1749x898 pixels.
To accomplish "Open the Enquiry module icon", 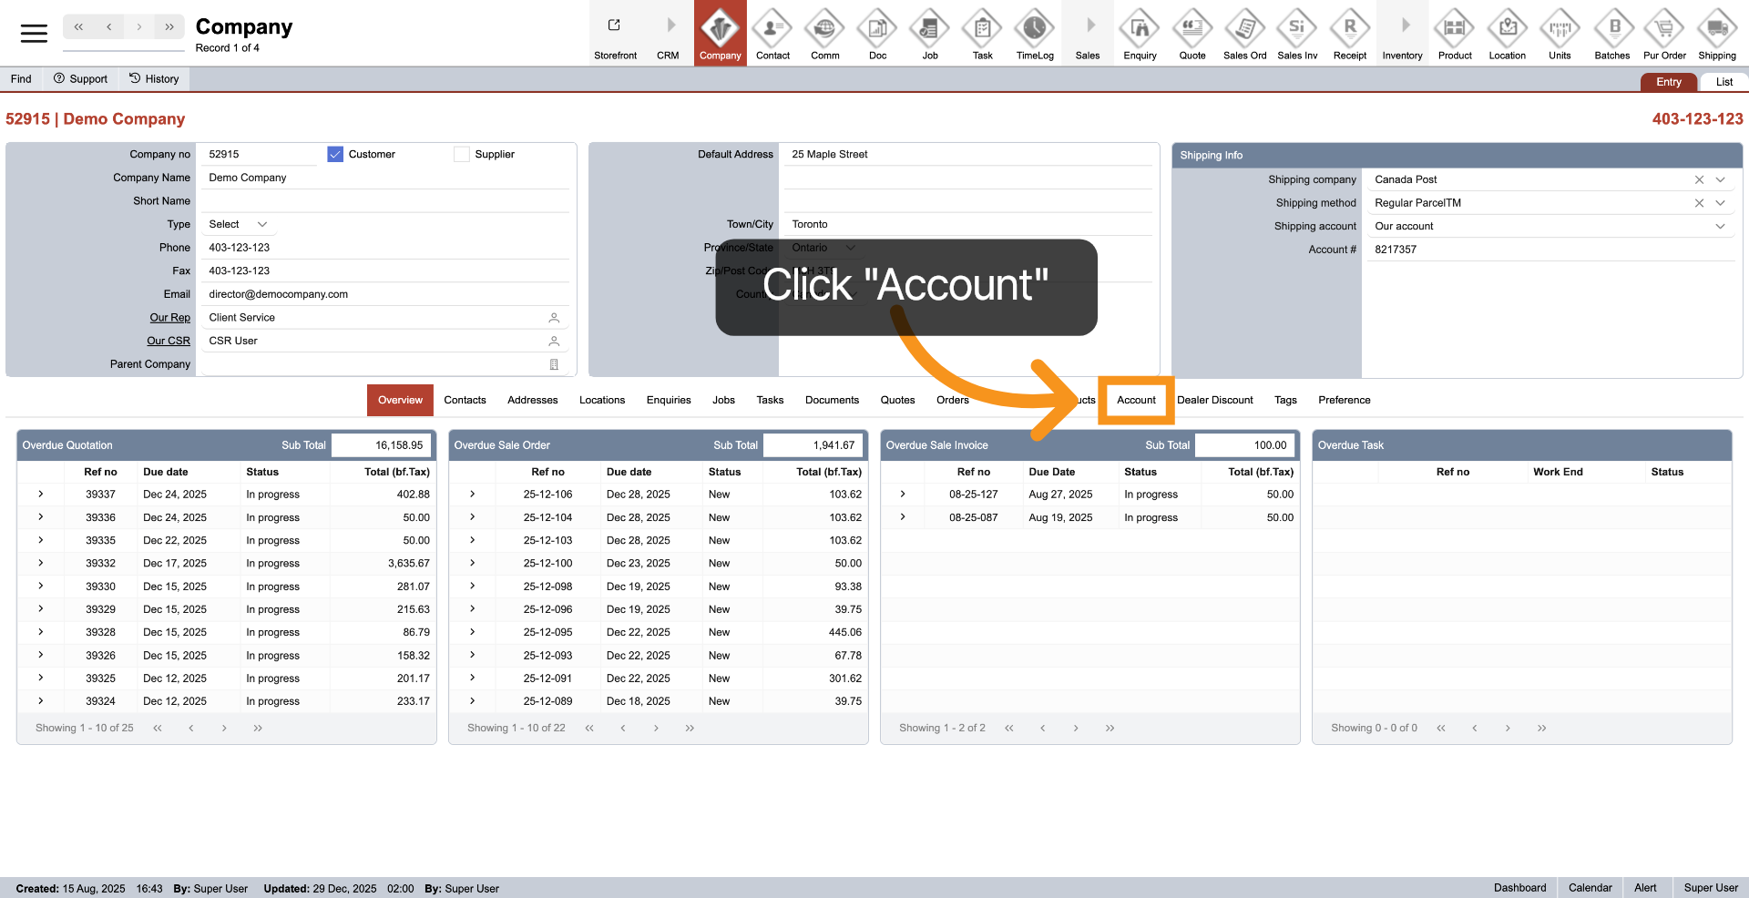I will click(1140, 30).
